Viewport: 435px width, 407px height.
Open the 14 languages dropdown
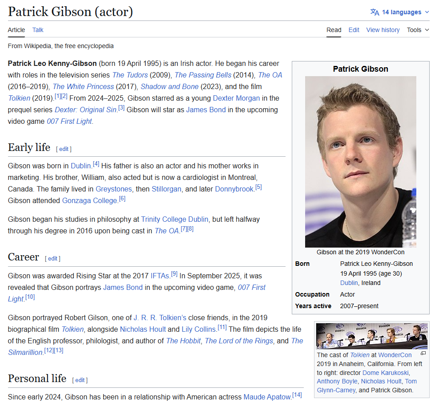(400, 12)
